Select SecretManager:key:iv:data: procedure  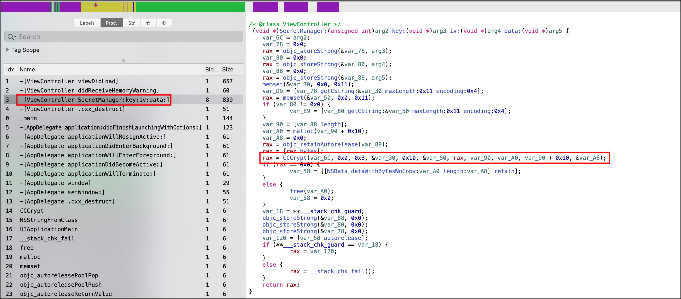[94, 100]
